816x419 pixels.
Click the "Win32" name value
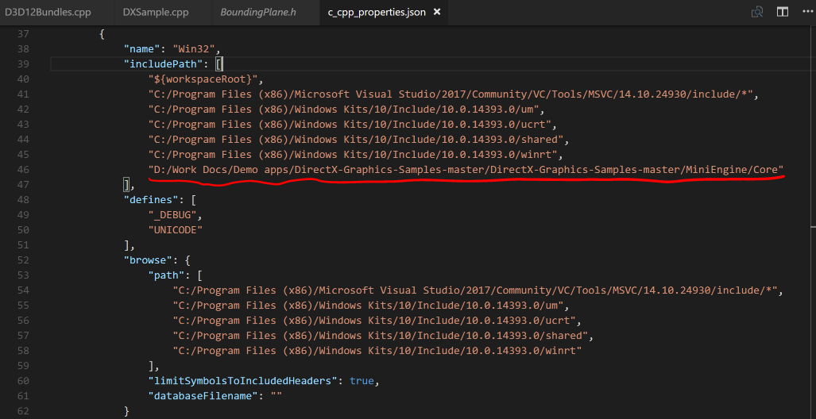click(189, 49)
